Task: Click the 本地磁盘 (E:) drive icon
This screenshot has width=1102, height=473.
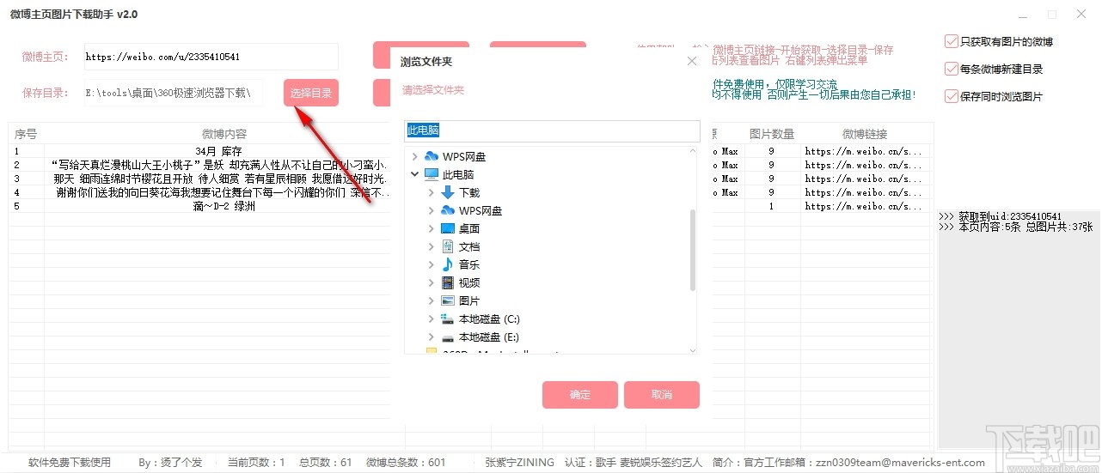Action: point(447,337)
